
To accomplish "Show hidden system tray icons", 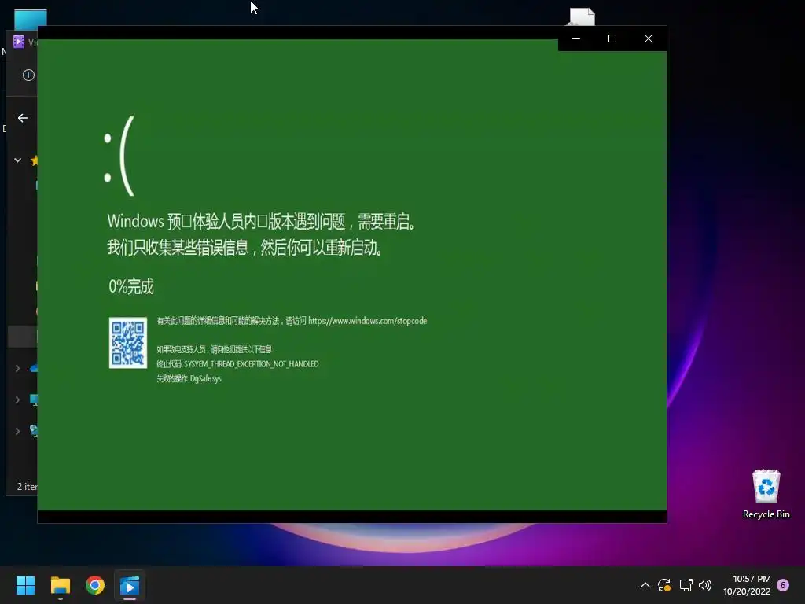I will (x=645, y=585).
